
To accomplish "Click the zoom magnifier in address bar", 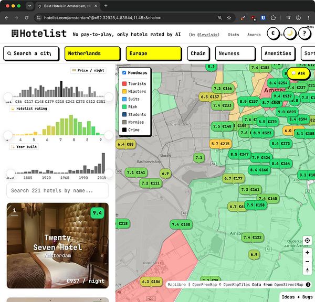I will pyautogui.click(x=220, y=18).
